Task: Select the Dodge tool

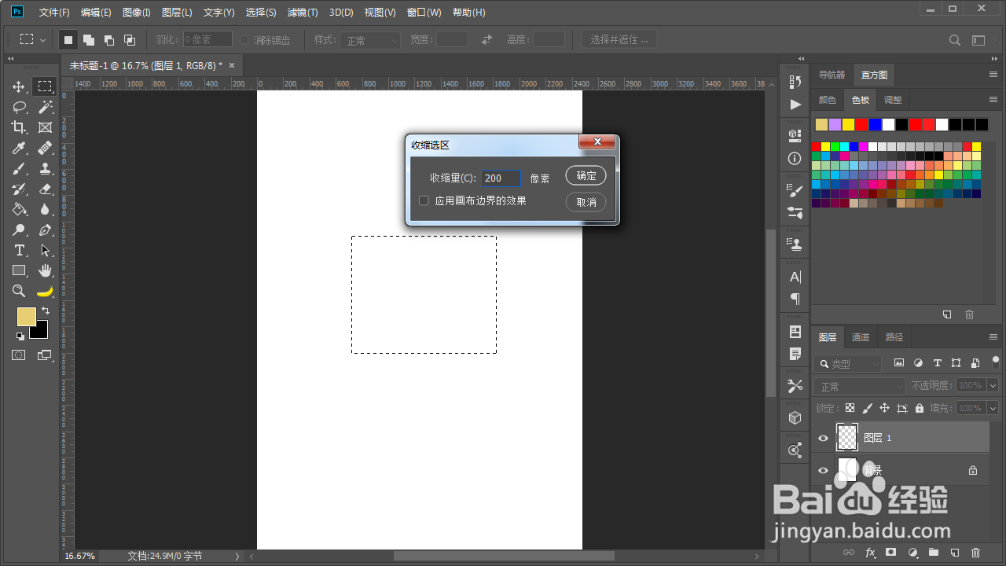Action: [x=20, y=230]
